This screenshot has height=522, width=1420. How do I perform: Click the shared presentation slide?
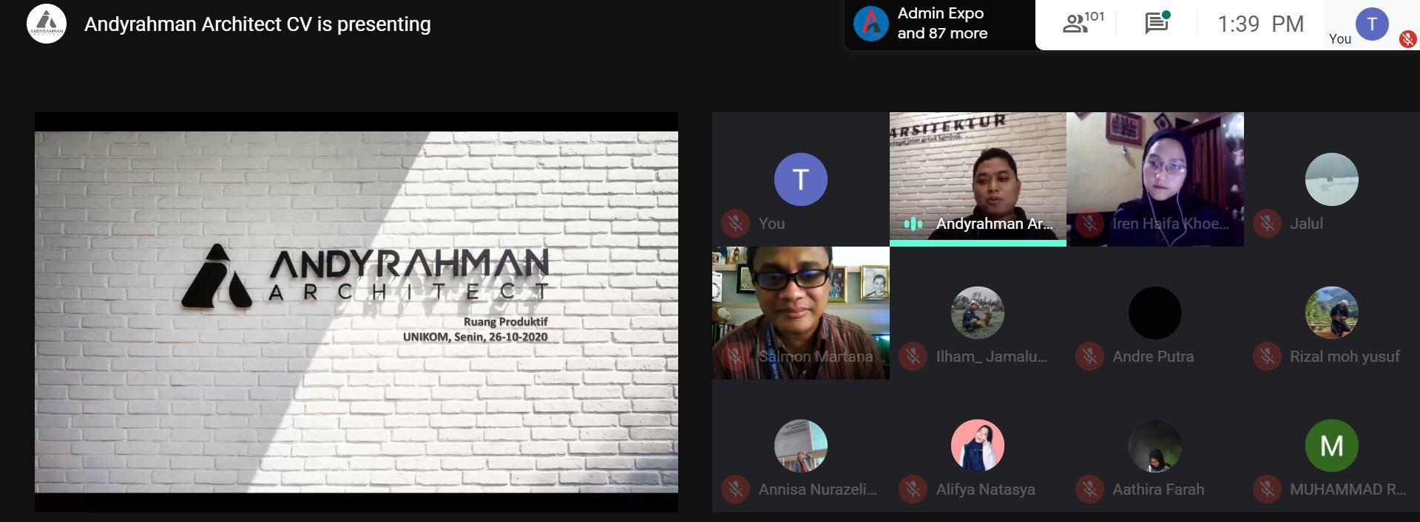pyautogui.click(x=356, y=312)
